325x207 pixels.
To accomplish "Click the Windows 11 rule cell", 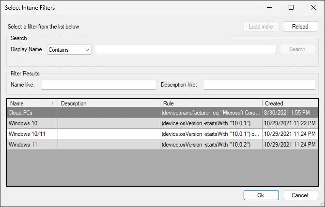I will [211, 145].
